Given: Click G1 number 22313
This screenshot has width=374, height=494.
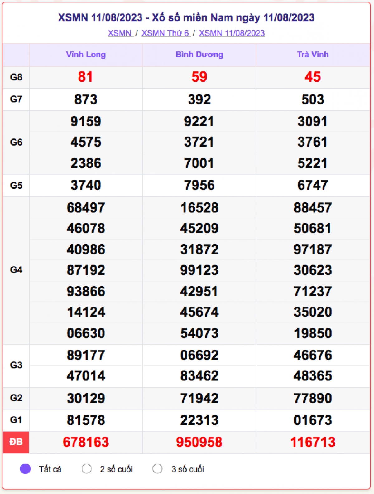Looking at the screenshot, I should coord(199,420).
